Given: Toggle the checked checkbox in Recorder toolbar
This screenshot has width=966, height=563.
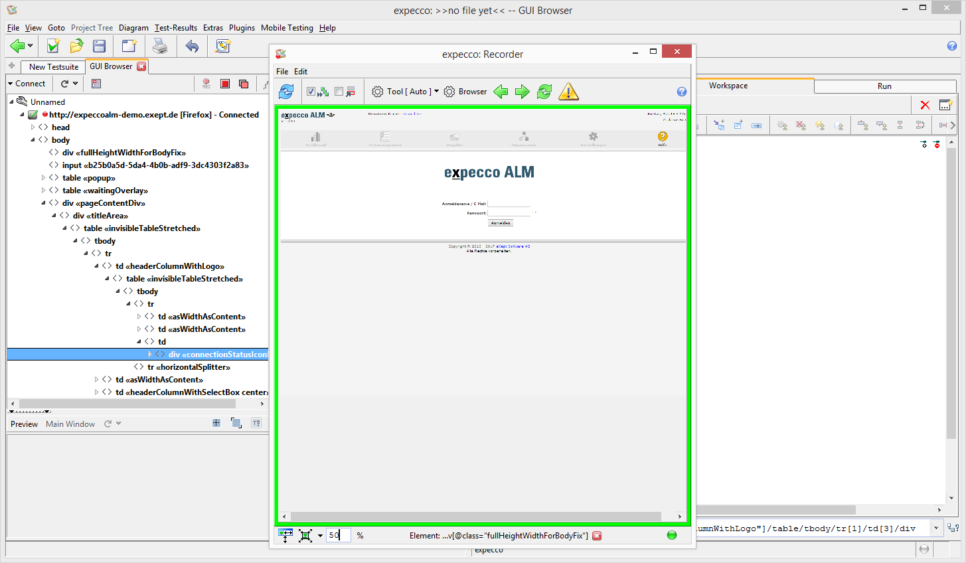Looking at the screenshot, I should [x=311, y=92].
